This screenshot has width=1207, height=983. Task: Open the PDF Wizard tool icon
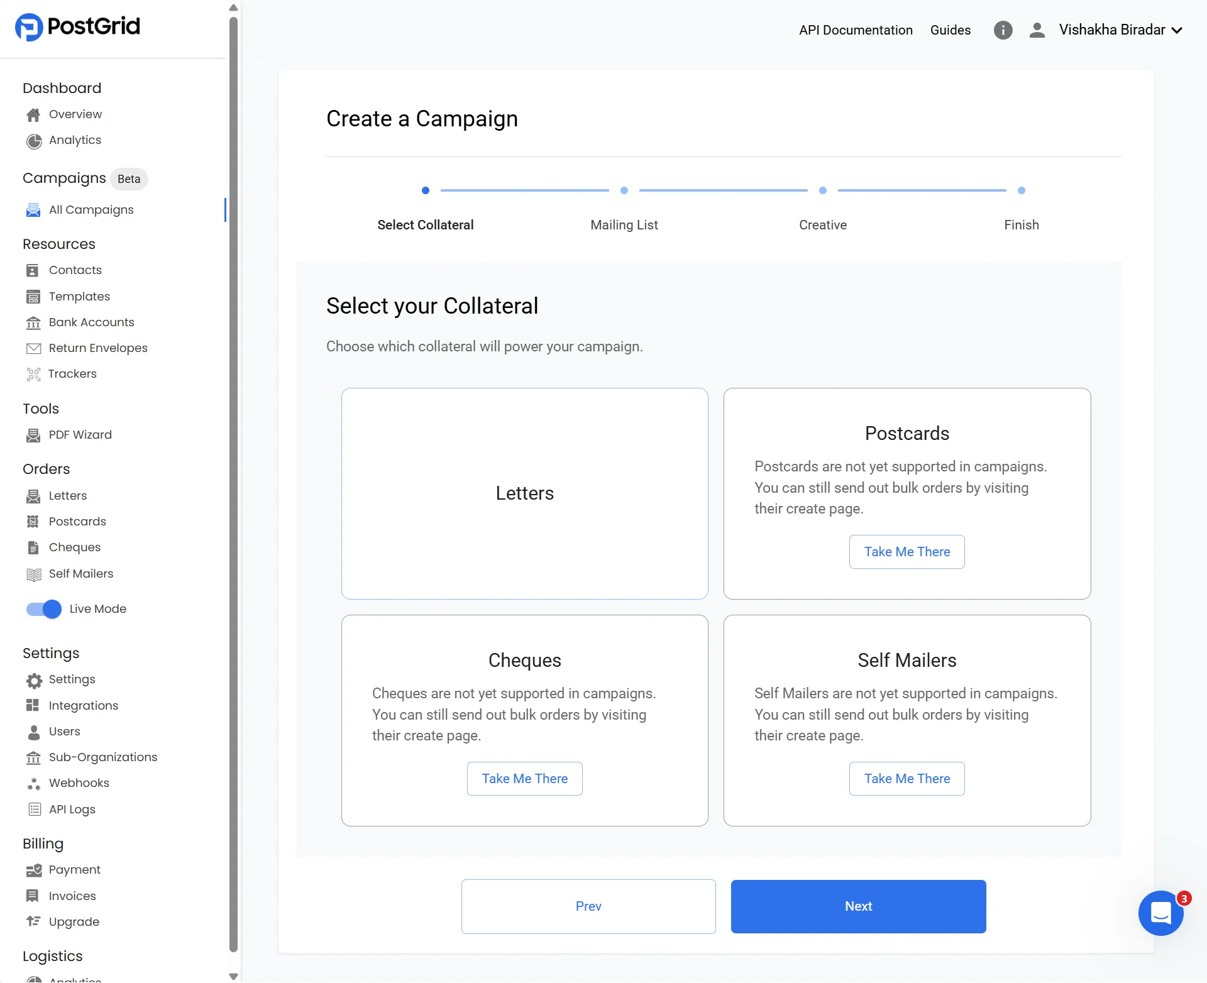click(x=33, y=434)
